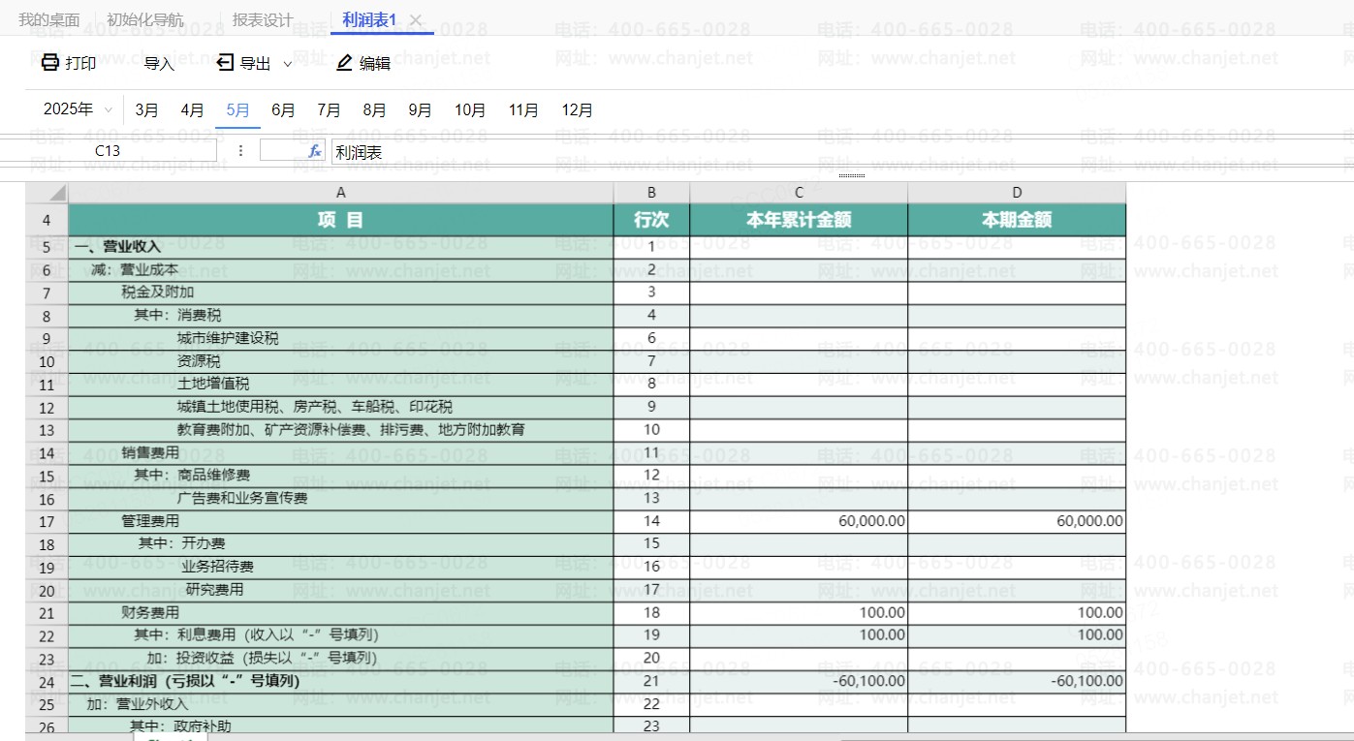The width and height of the screenshot is (1354, 741).
Task: Select row header 24
Action: click(47, 682)
